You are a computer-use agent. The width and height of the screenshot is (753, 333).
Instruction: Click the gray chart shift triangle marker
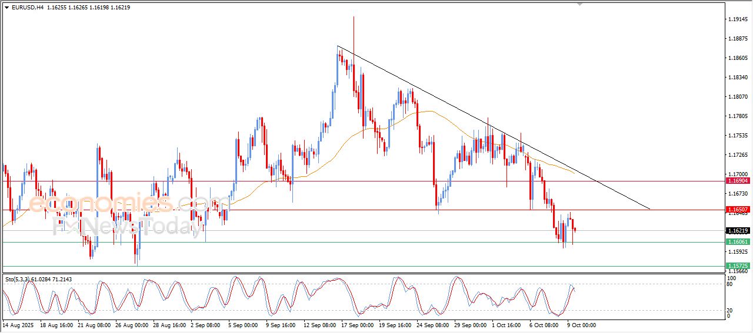(580, 5)
